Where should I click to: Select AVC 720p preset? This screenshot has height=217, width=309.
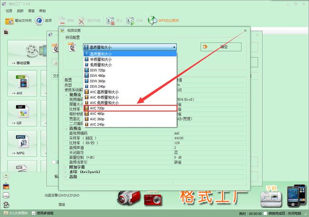click(130, 108)
